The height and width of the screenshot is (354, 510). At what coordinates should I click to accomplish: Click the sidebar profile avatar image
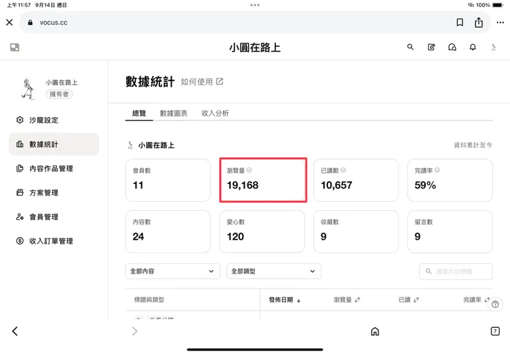point(28,89)
